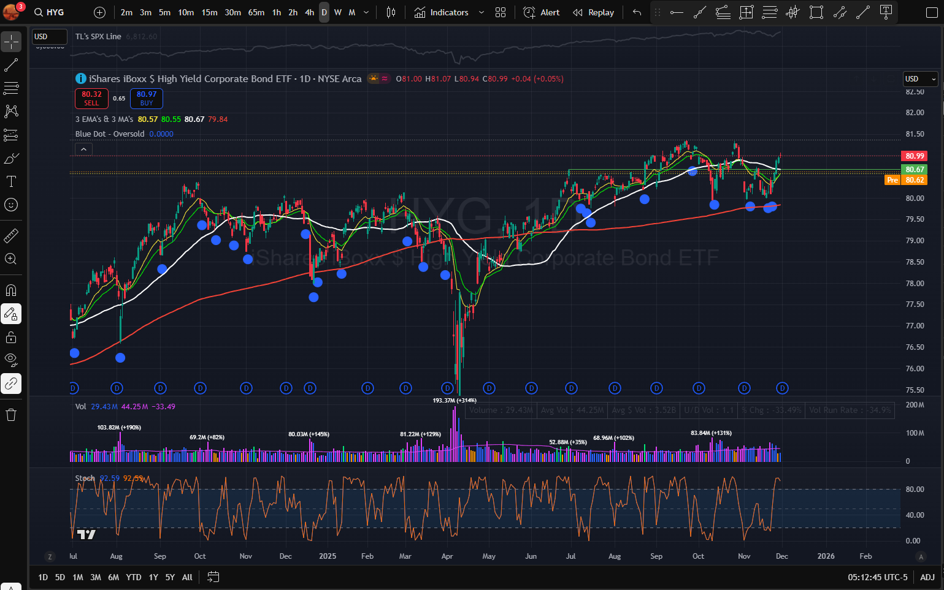Image resolution: width=944 pixels, height=590 pixels.
Task: Start bar Replay mode
Action: point(593,12)
